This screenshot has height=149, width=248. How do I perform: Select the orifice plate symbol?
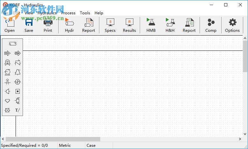8,82
